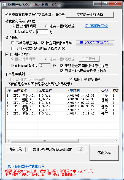The height and width of the screenshot is (180, 124).
Task: Select 走完一根K线以后 run mode radio
Action: (47, 26)
